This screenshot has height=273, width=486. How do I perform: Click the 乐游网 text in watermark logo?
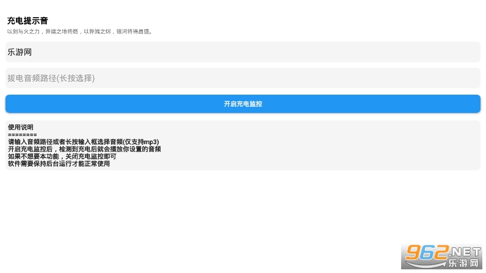(x=463, y=263)
